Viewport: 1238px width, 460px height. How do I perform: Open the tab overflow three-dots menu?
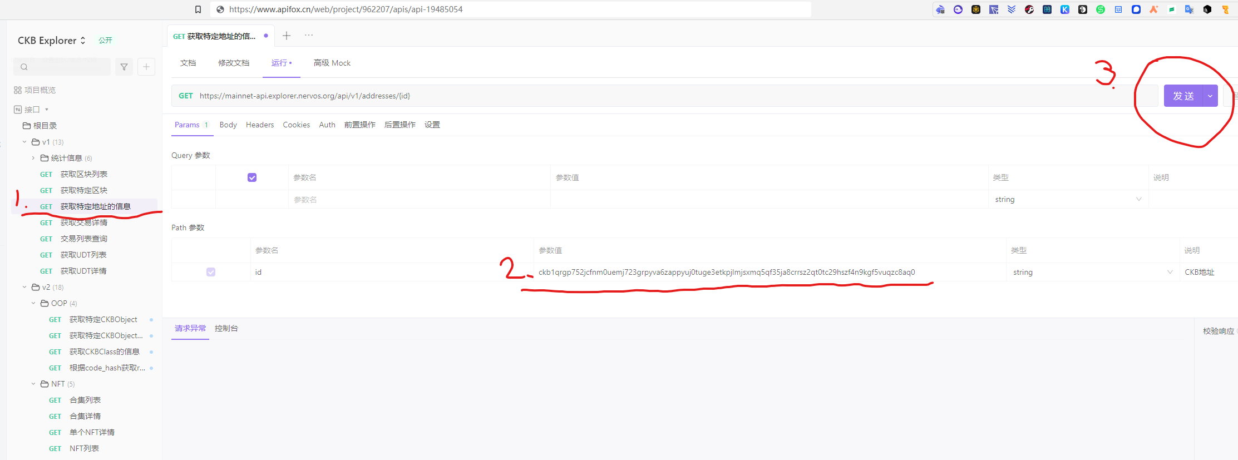(x=309, y=36)
